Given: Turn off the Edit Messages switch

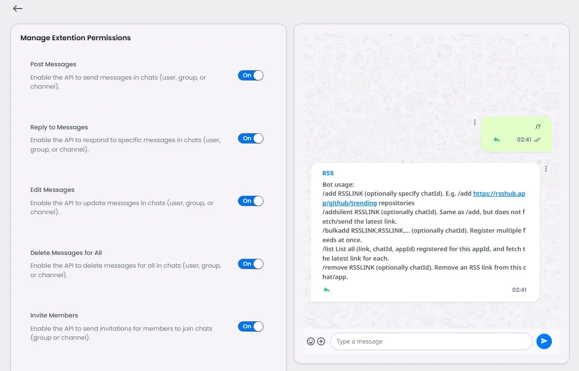Looking at the screenshot, I should pyautogui.click(x=251, y=201).
